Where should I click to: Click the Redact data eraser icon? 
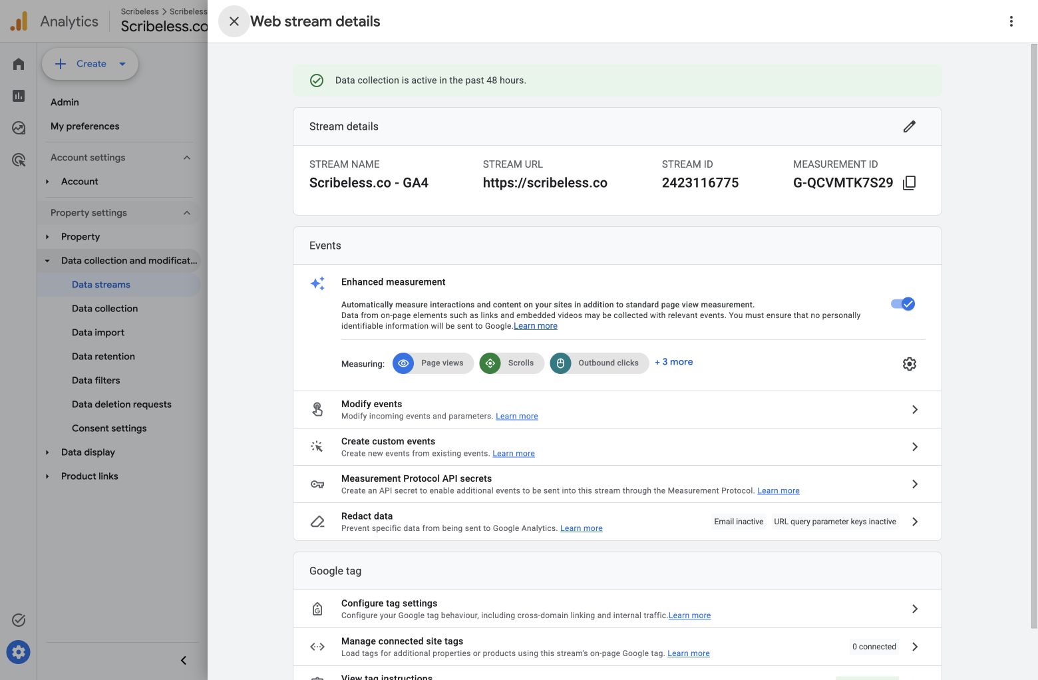317,522
